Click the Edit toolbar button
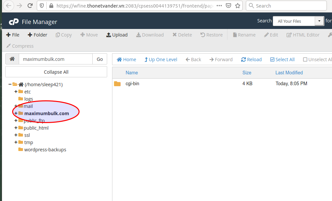 coord(271,35)
